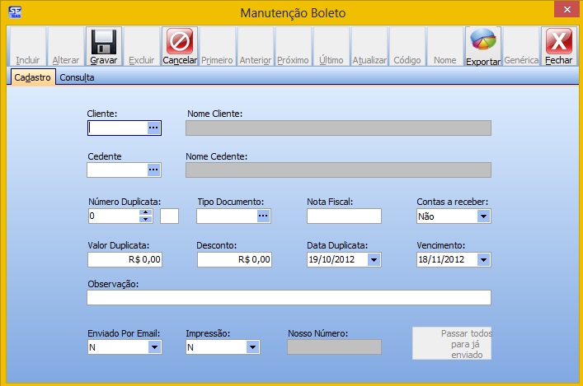The image size is (583, 386).
Task: Close the Manutenção Boleto window
Action: click(x=567, y=9)
